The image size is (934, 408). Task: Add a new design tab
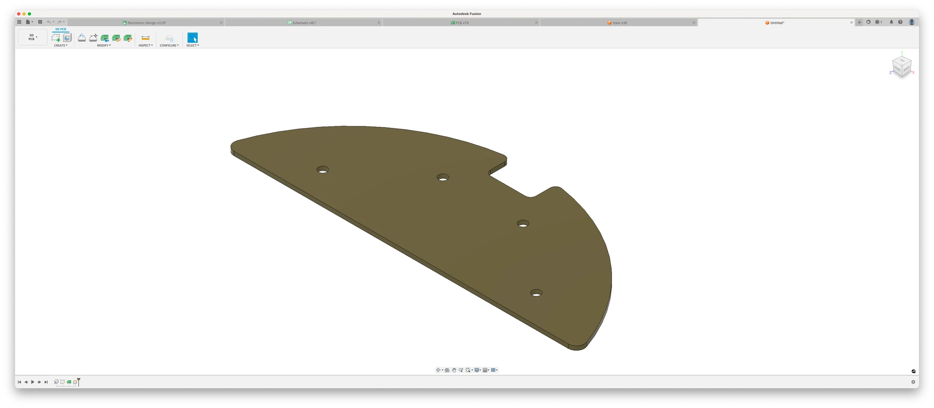(860, 22)
